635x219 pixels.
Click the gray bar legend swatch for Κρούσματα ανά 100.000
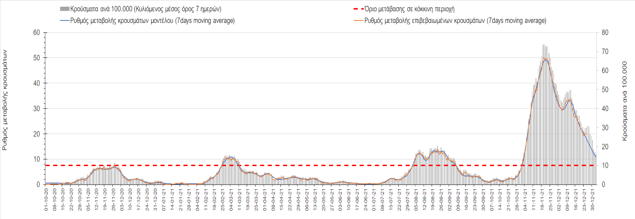tap(65, 9)
